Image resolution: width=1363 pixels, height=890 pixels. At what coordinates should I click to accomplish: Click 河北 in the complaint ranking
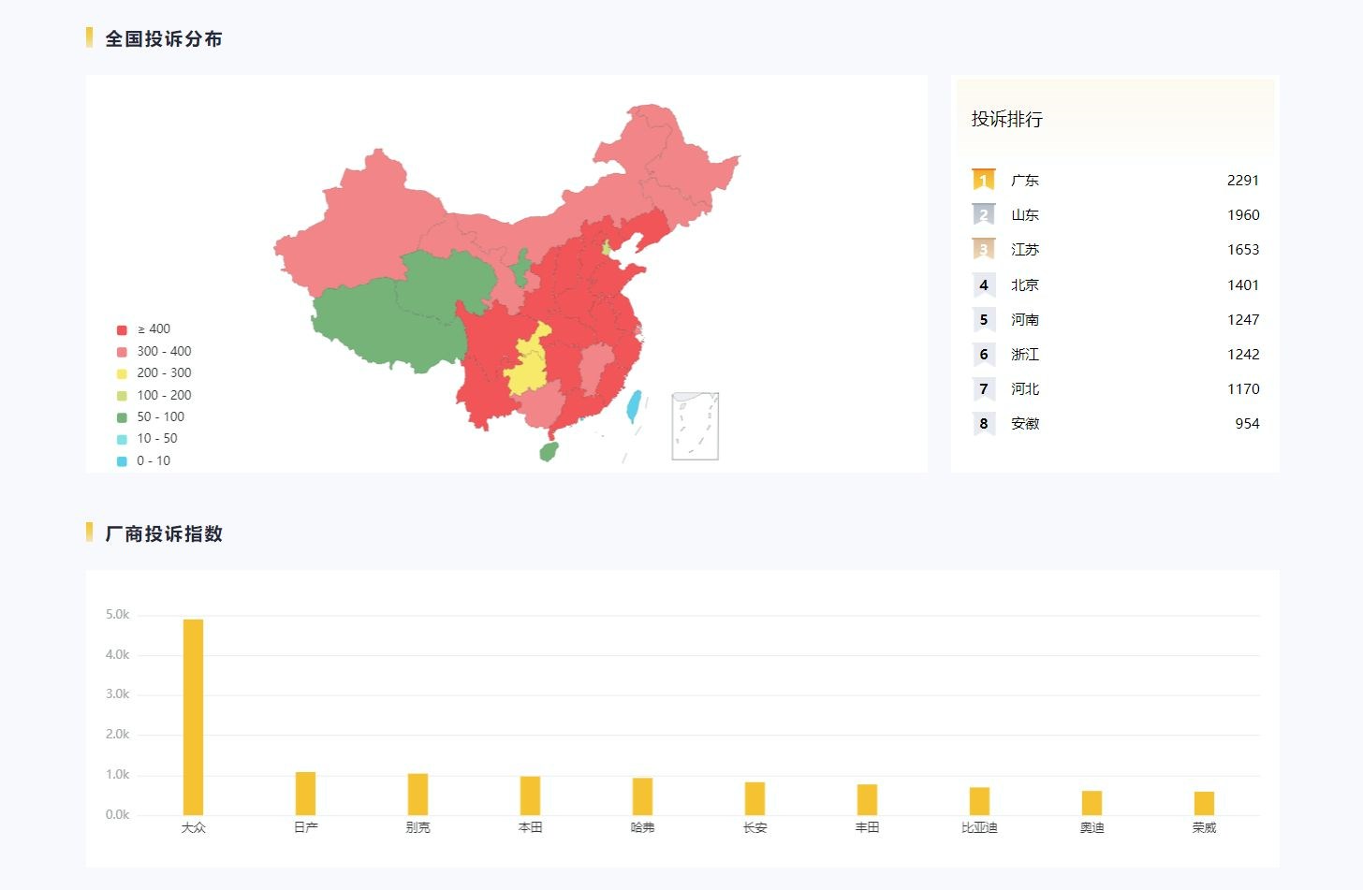(x=1025, y=388)
